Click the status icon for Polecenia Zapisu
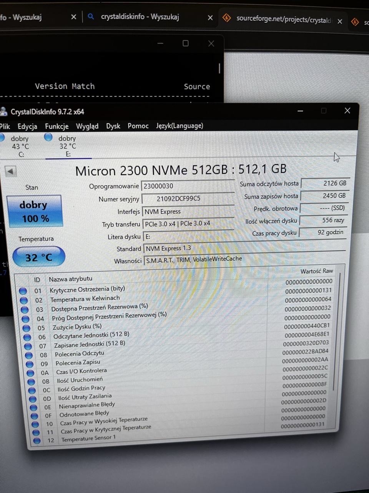Image resolution: width=369 pixels, height=493 pixels. pos(30,364)
